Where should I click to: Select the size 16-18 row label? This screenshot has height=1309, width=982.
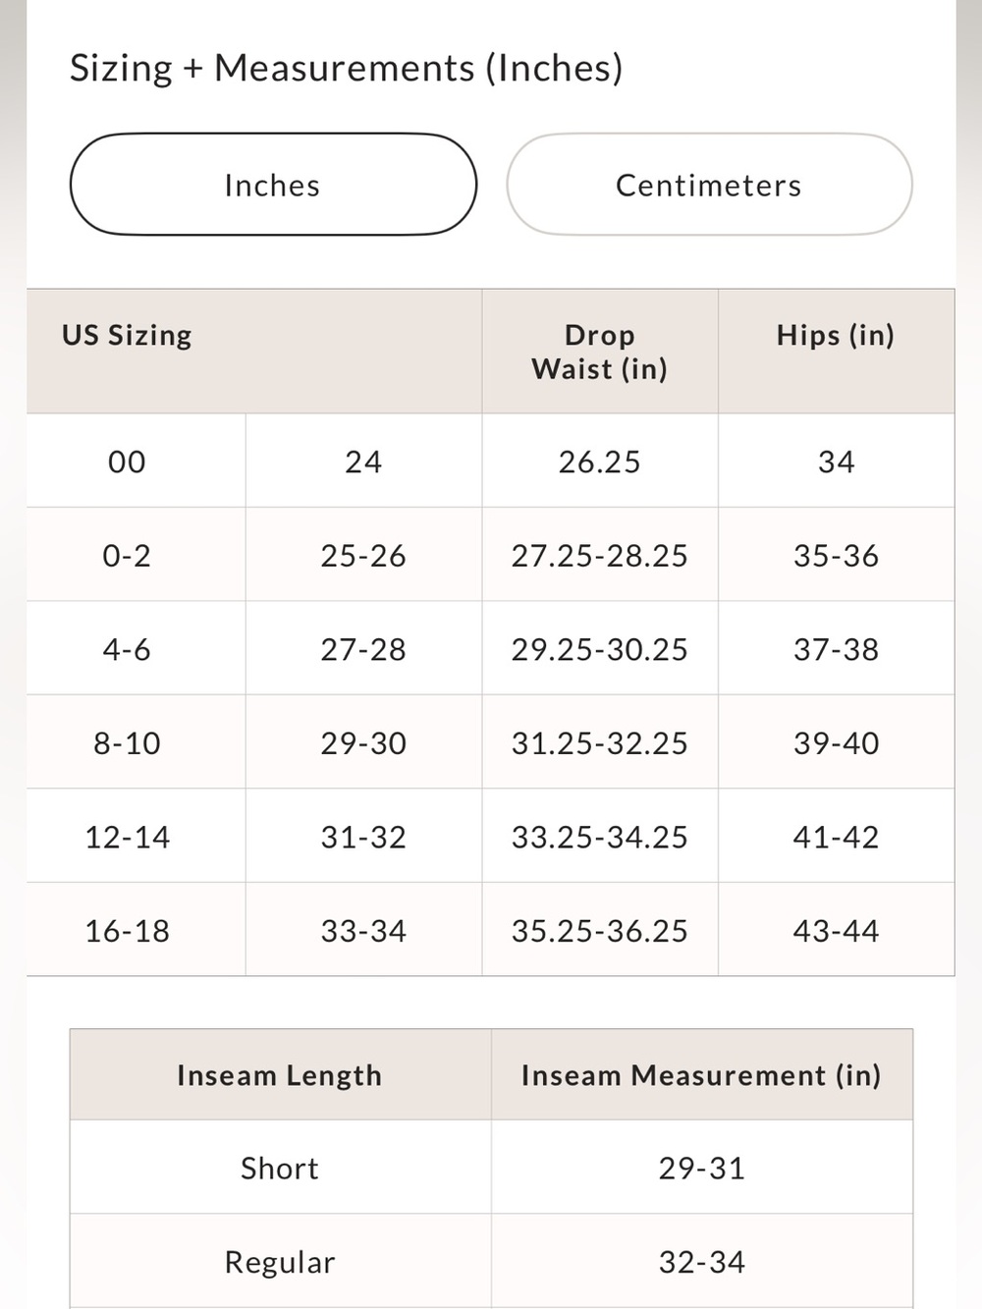pyautogui.click(x=127, y=931)
